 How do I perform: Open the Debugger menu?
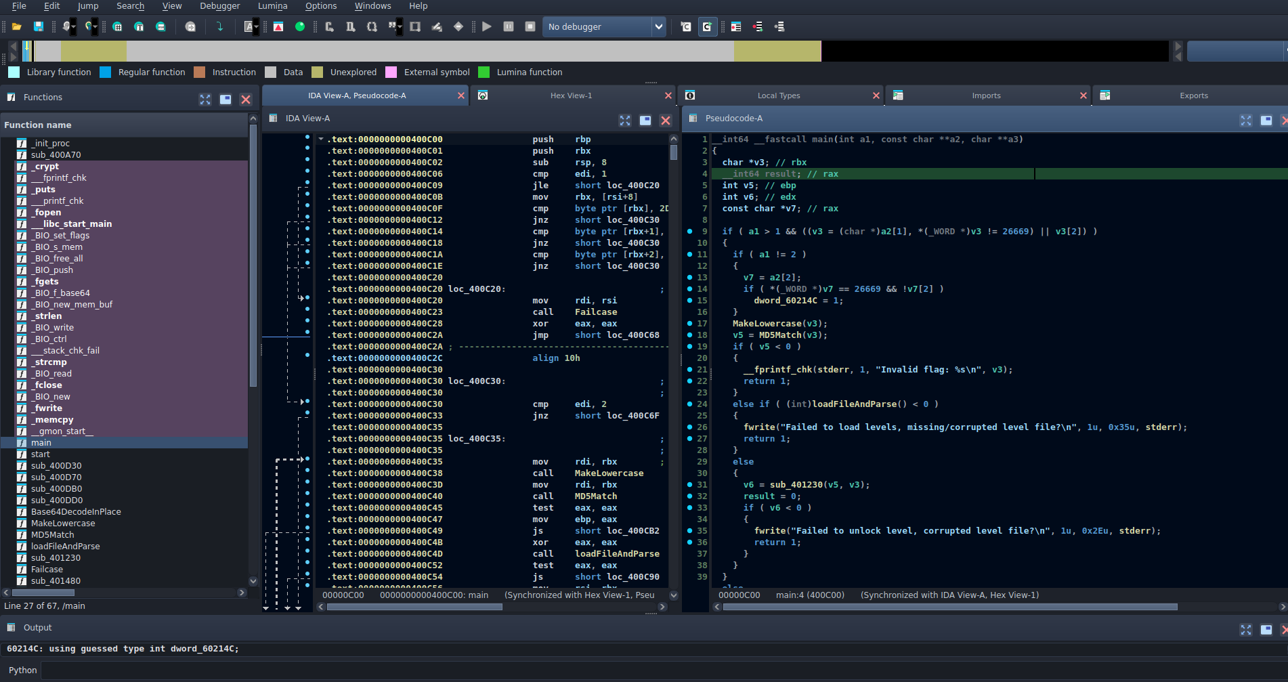pos(219,5)
